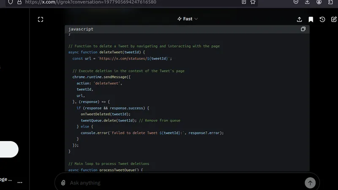Open the account three-dots menu
The height and width of the screenshot is (190, 338).
[x=20, y=182]
